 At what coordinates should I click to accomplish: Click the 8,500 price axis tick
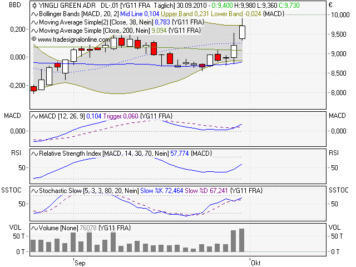pos(339,73)
